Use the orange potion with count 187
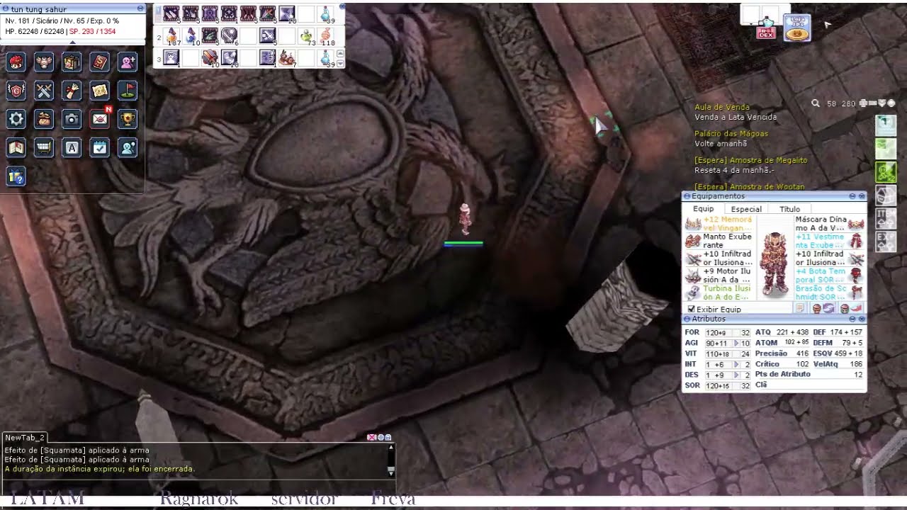Viewport: 907px width, 510px height. (x=171, y=35)
